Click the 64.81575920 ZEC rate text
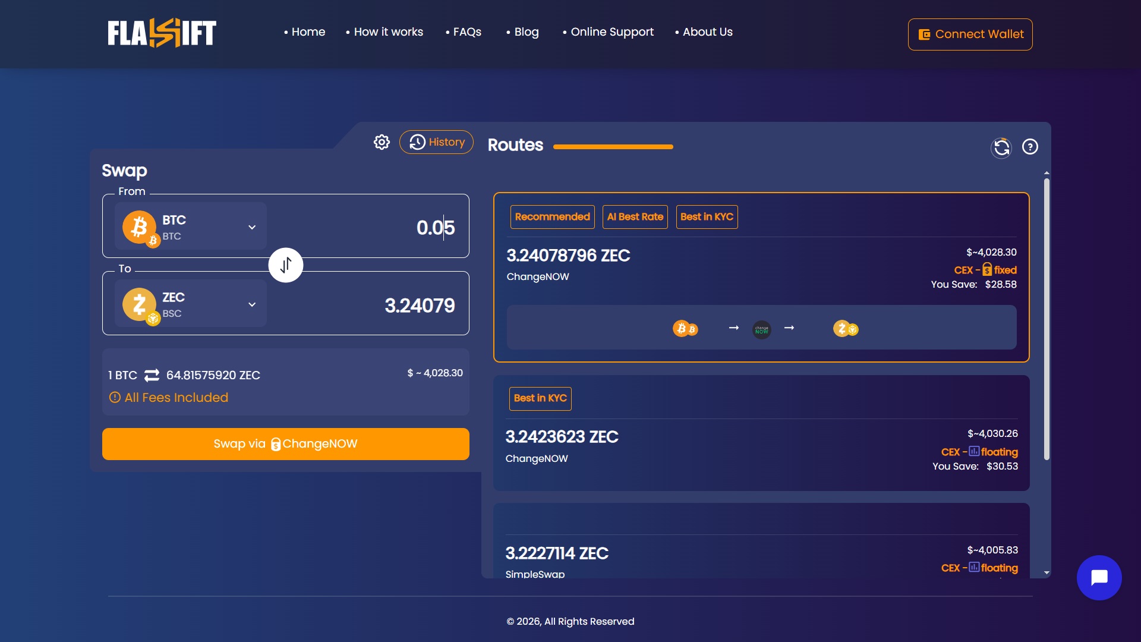 pyautogui.click(x=213, y=375)
